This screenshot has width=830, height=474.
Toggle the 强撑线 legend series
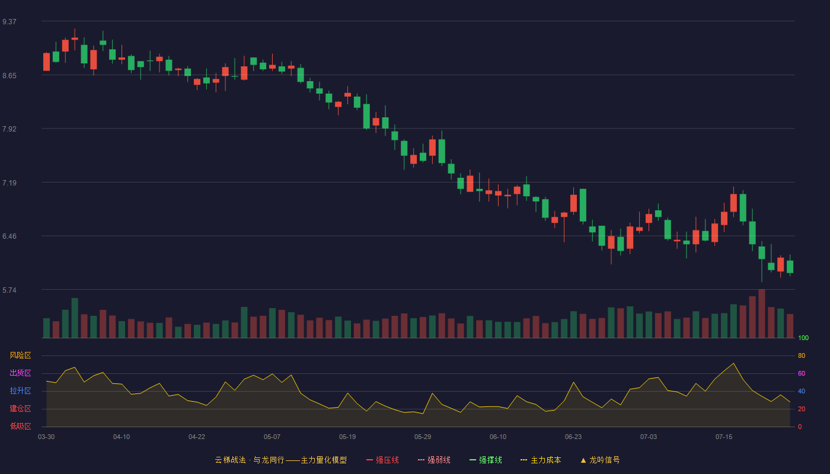(x=486, y=460)
